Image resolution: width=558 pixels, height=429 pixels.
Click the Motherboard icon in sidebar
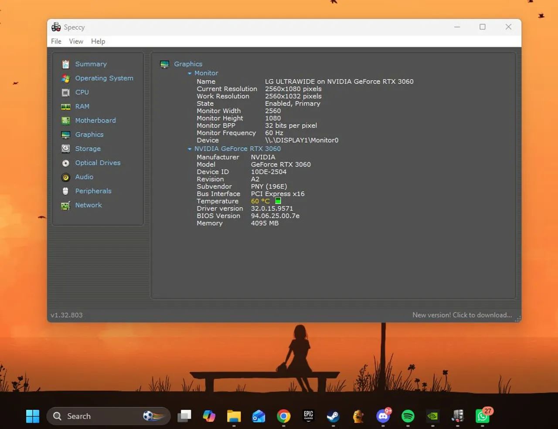(x=65, y=121)
